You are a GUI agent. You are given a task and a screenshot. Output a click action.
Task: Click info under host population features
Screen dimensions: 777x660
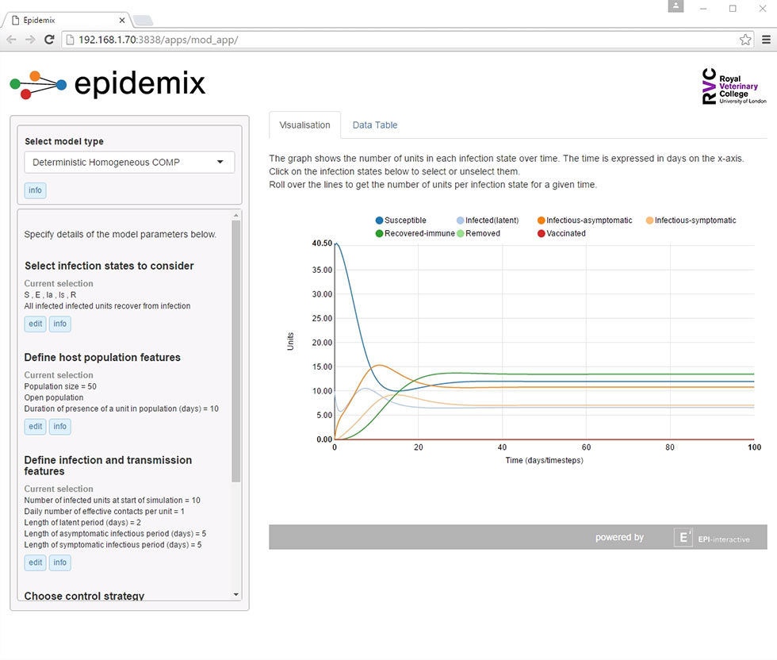tap(60, 427)
